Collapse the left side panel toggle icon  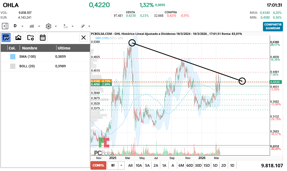click(x=5, y=26)
